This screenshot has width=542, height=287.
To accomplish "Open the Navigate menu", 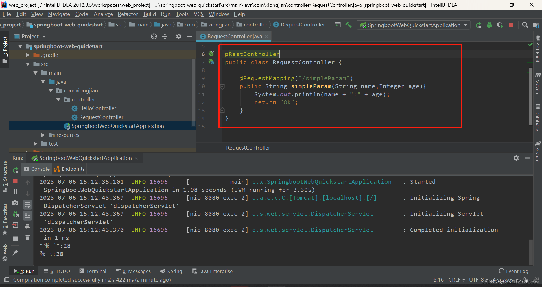I will (x=59, y=14).
